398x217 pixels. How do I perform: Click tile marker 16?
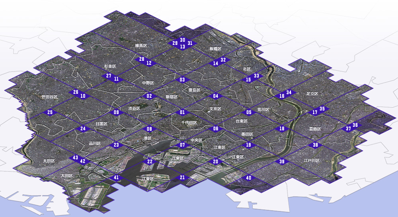pyautogui.click(x=282, y=96)
